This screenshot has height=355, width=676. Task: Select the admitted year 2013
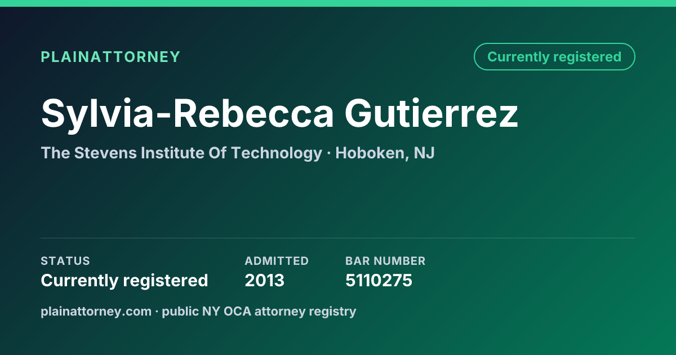pos(265,280)
